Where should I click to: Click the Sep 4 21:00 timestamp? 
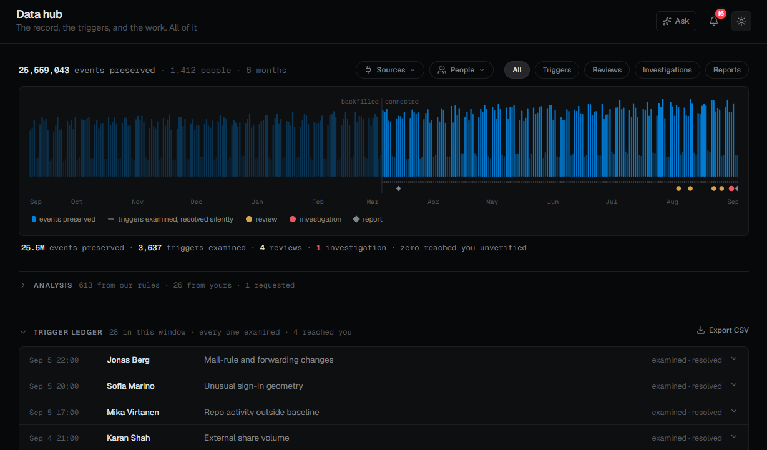tap(54, 438)
